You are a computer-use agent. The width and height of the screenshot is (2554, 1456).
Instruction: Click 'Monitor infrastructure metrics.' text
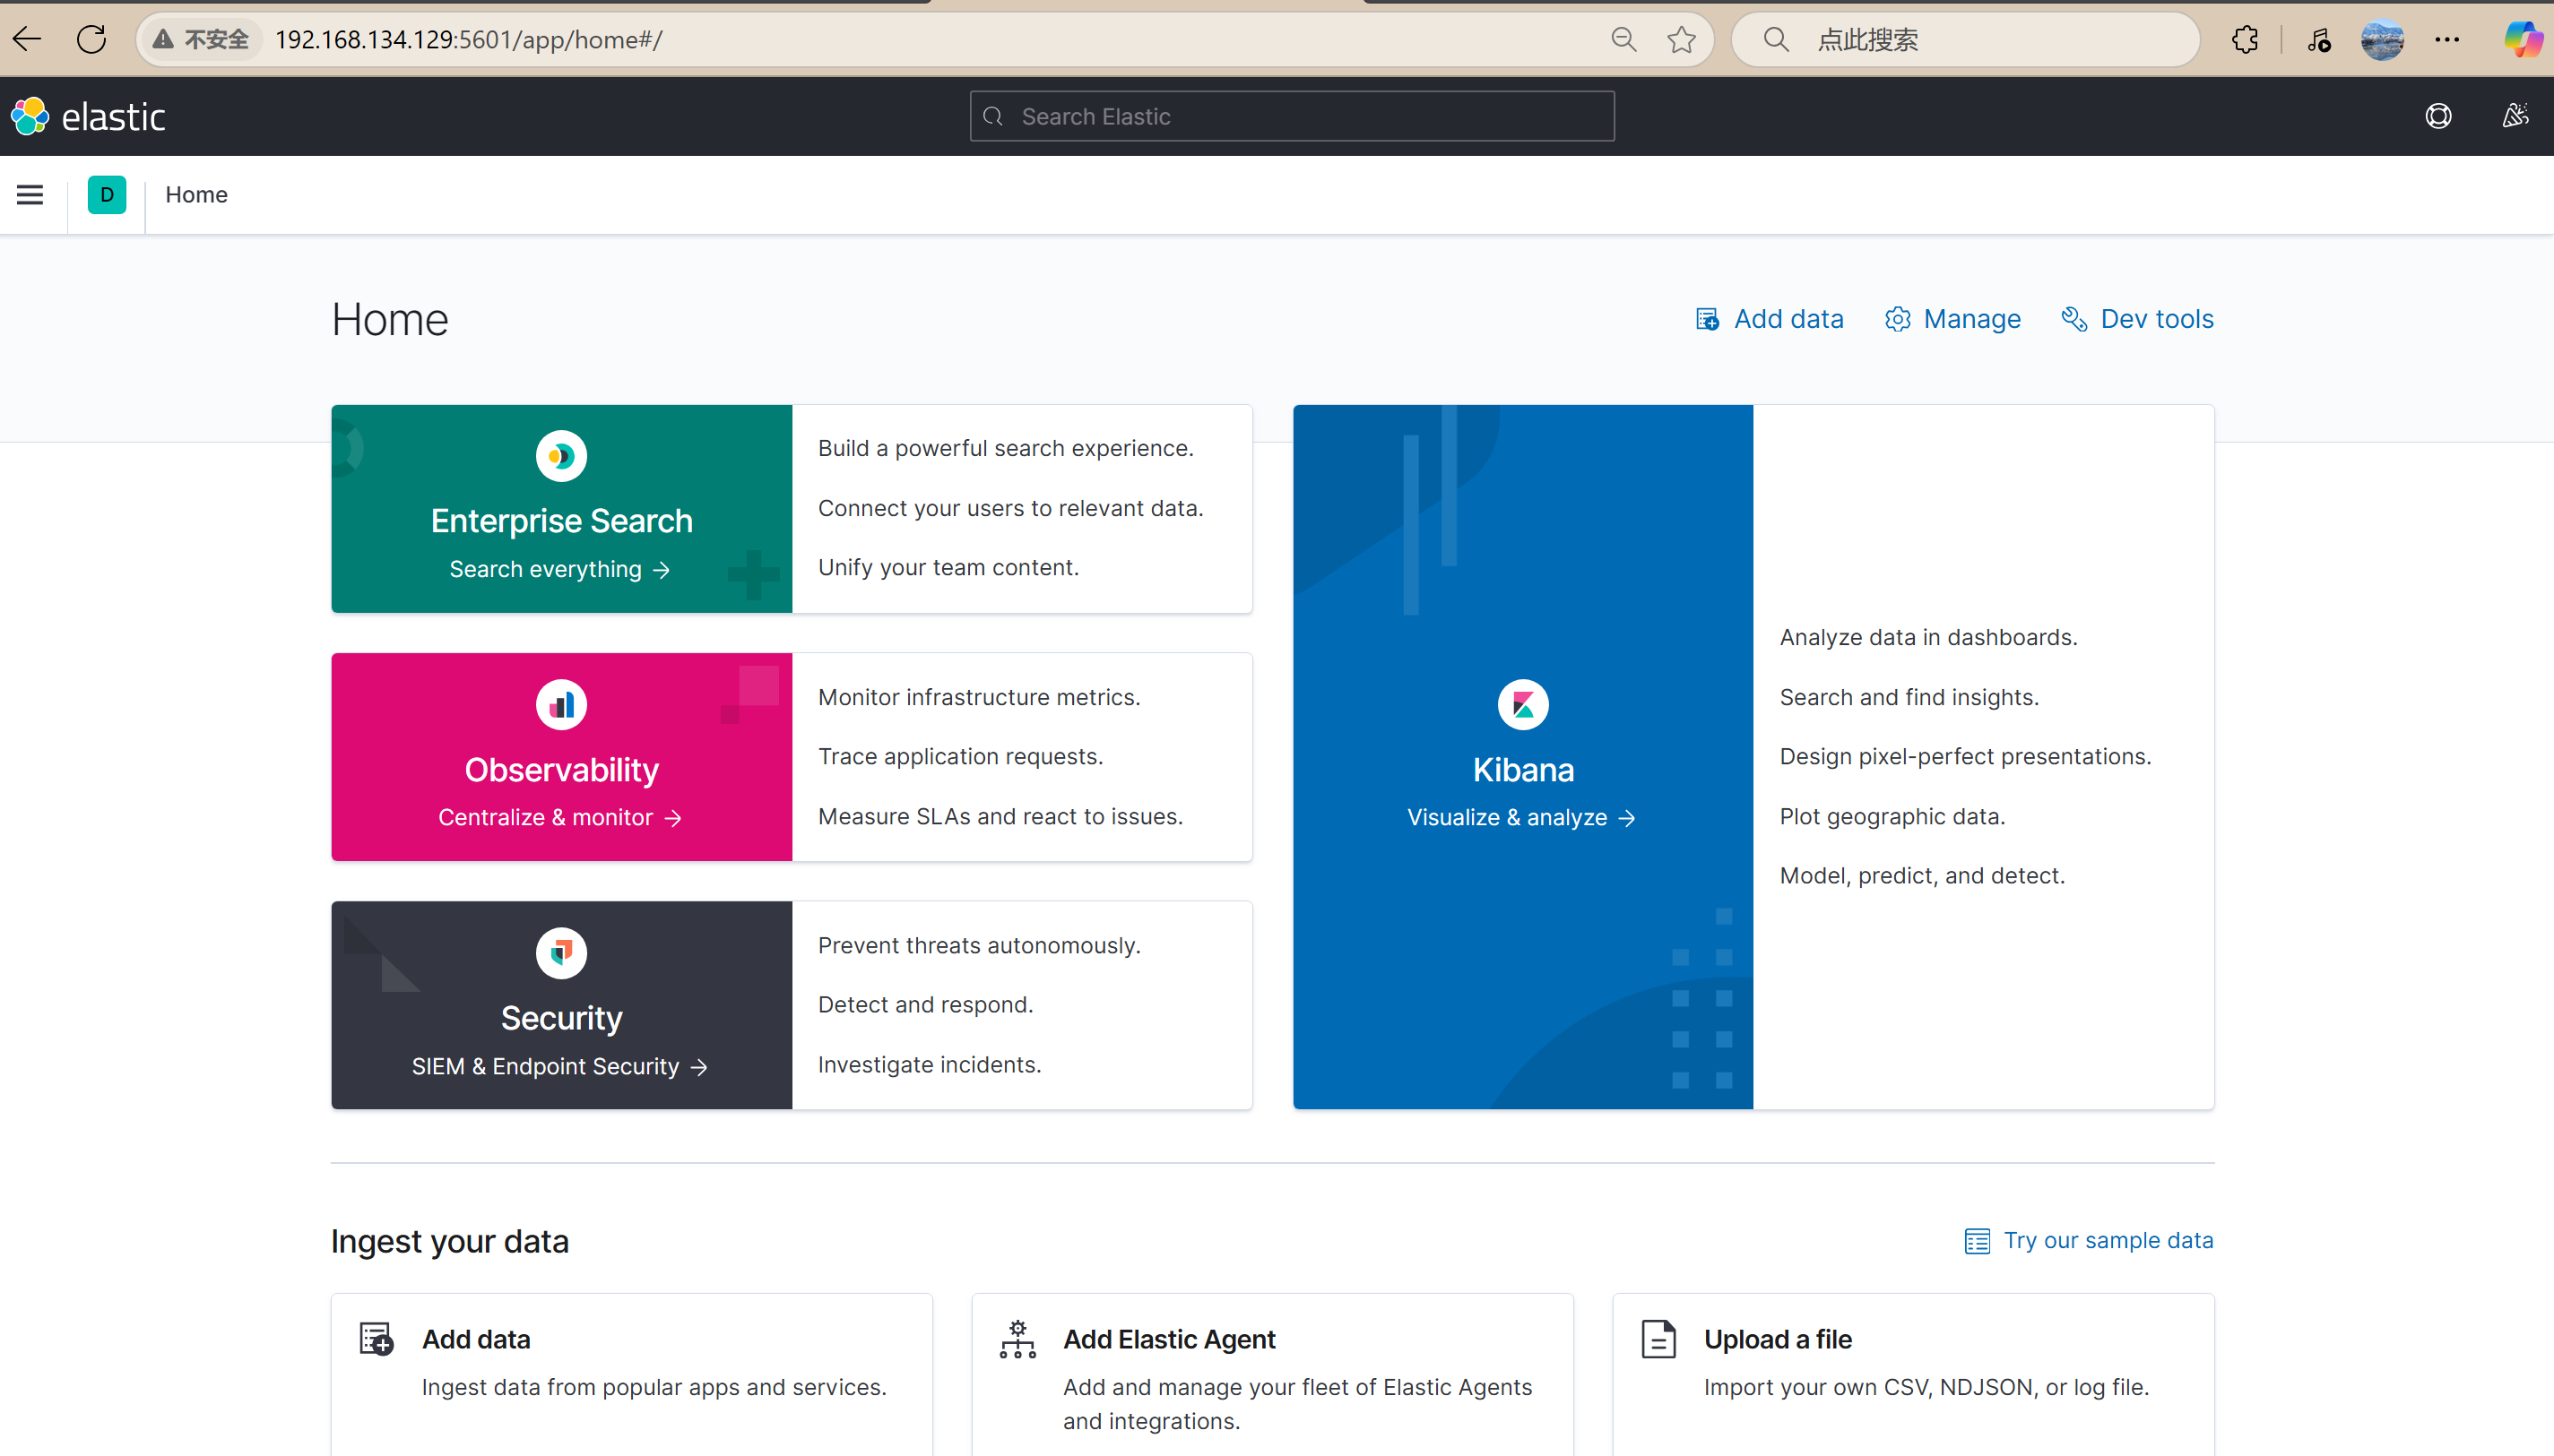click(978, 697)
